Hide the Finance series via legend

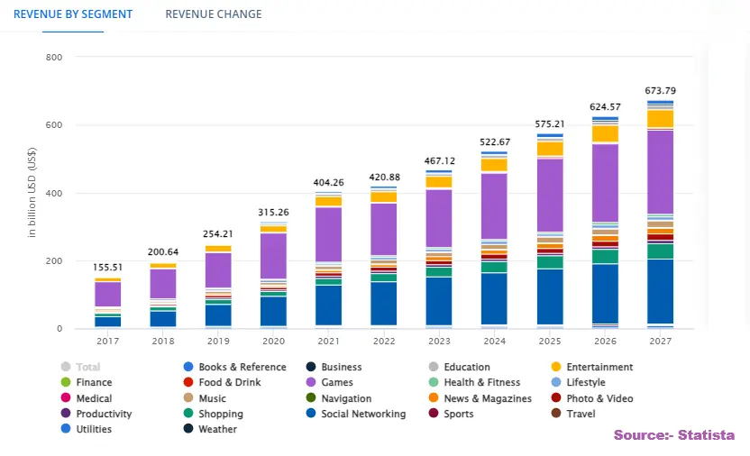click(x=87, y=382)
